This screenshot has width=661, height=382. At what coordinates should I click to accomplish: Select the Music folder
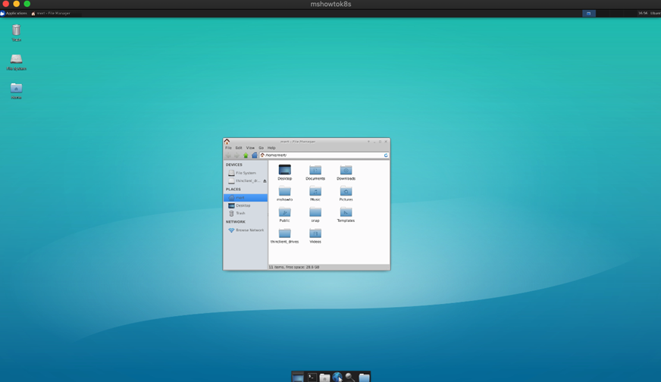point(315,193)
